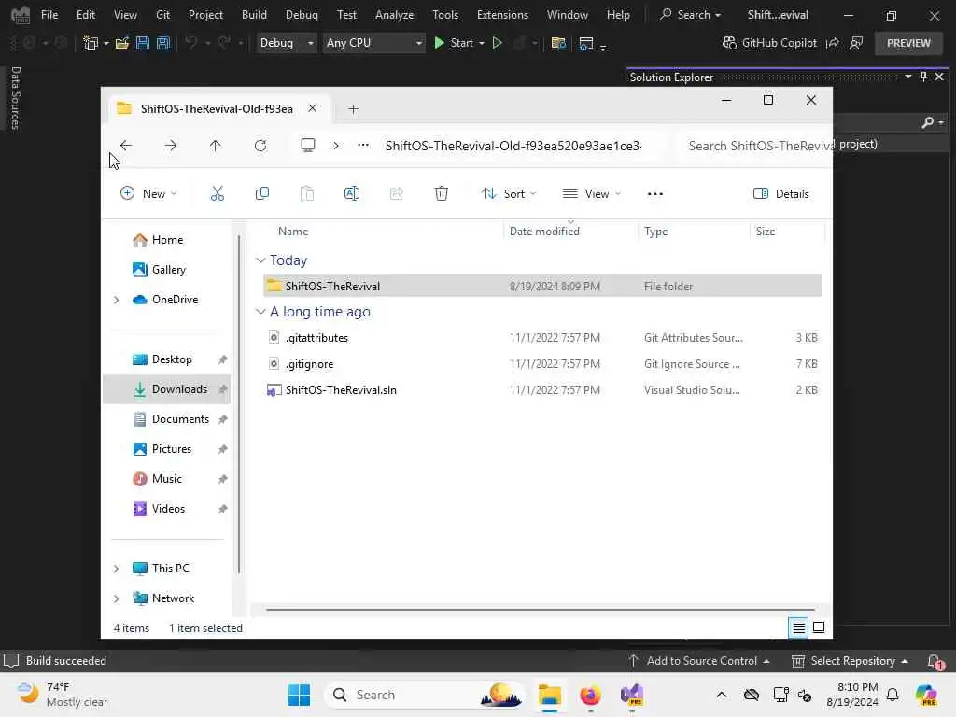The image size is (956, 717).
Task: Open Downloads in the navigation pane
Action: point(167,389)
